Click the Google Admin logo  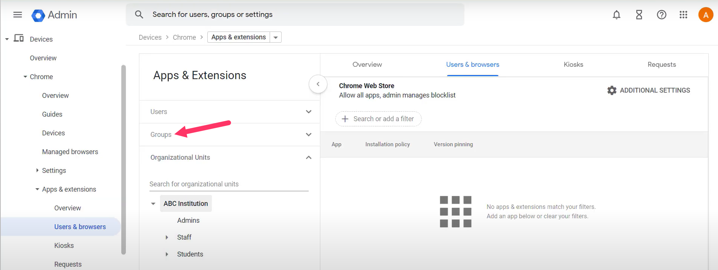[54, 15]
